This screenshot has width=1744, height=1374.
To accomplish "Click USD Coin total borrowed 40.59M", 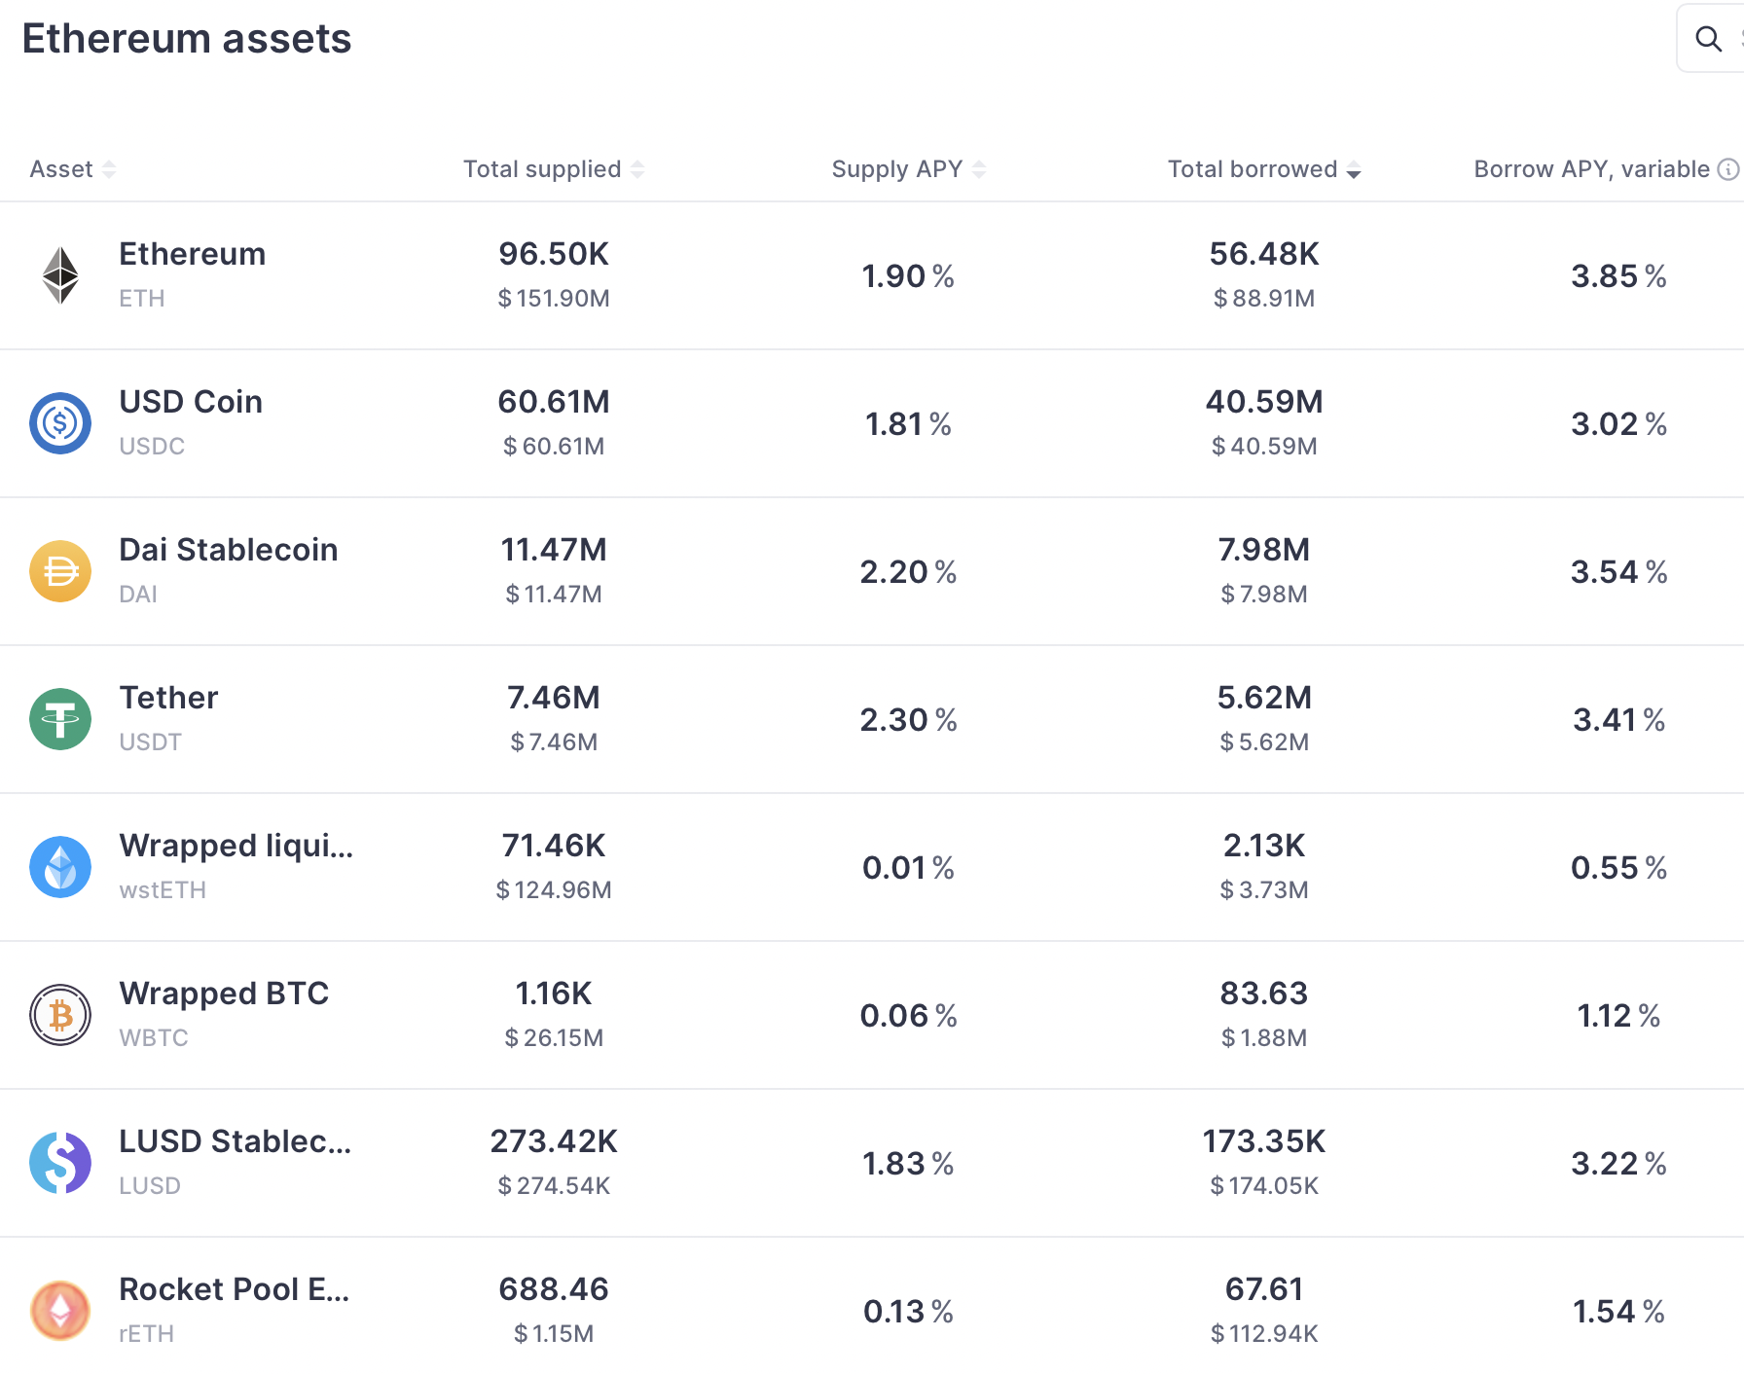I will pos(1264,402).
